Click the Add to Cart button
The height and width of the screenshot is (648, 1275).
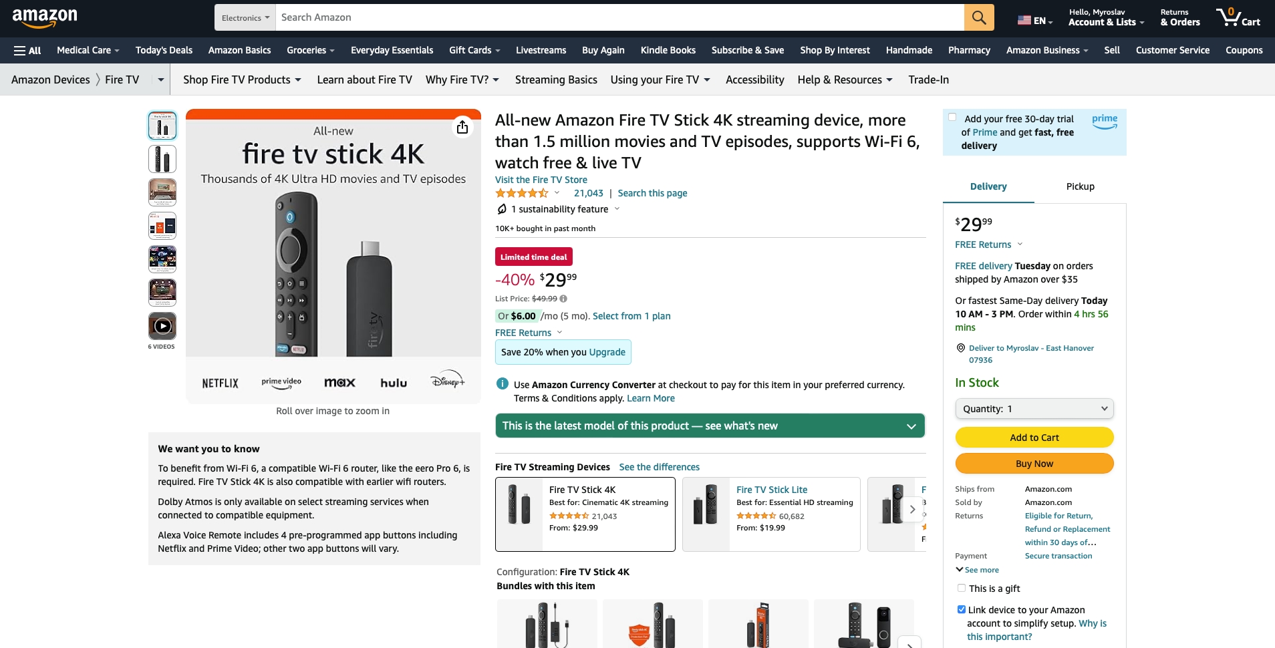pyautogui.click(x=1034, y=438)
